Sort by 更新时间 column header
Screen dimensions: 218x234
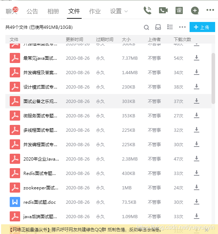coord(74,39)
